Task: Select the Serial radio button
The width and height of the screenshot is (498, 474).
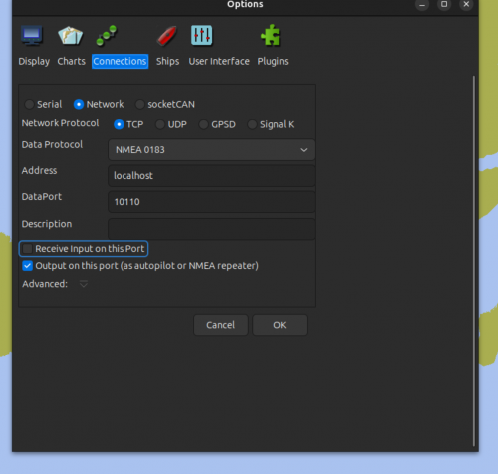Action: [x=29, y=104]
